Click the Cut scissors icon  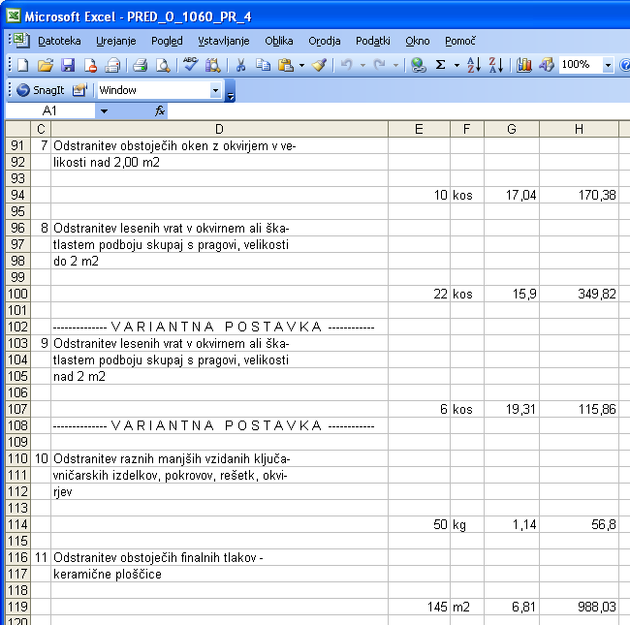(239, 65)
